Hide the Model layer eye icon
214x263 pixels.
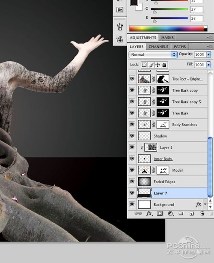click(132, 170)
